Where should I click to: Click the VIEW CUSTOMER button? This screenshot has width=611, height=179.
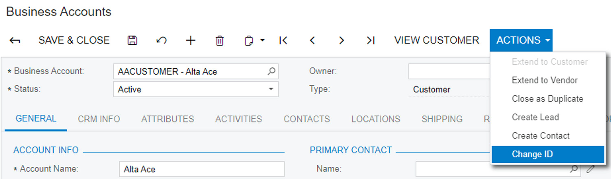437,40
